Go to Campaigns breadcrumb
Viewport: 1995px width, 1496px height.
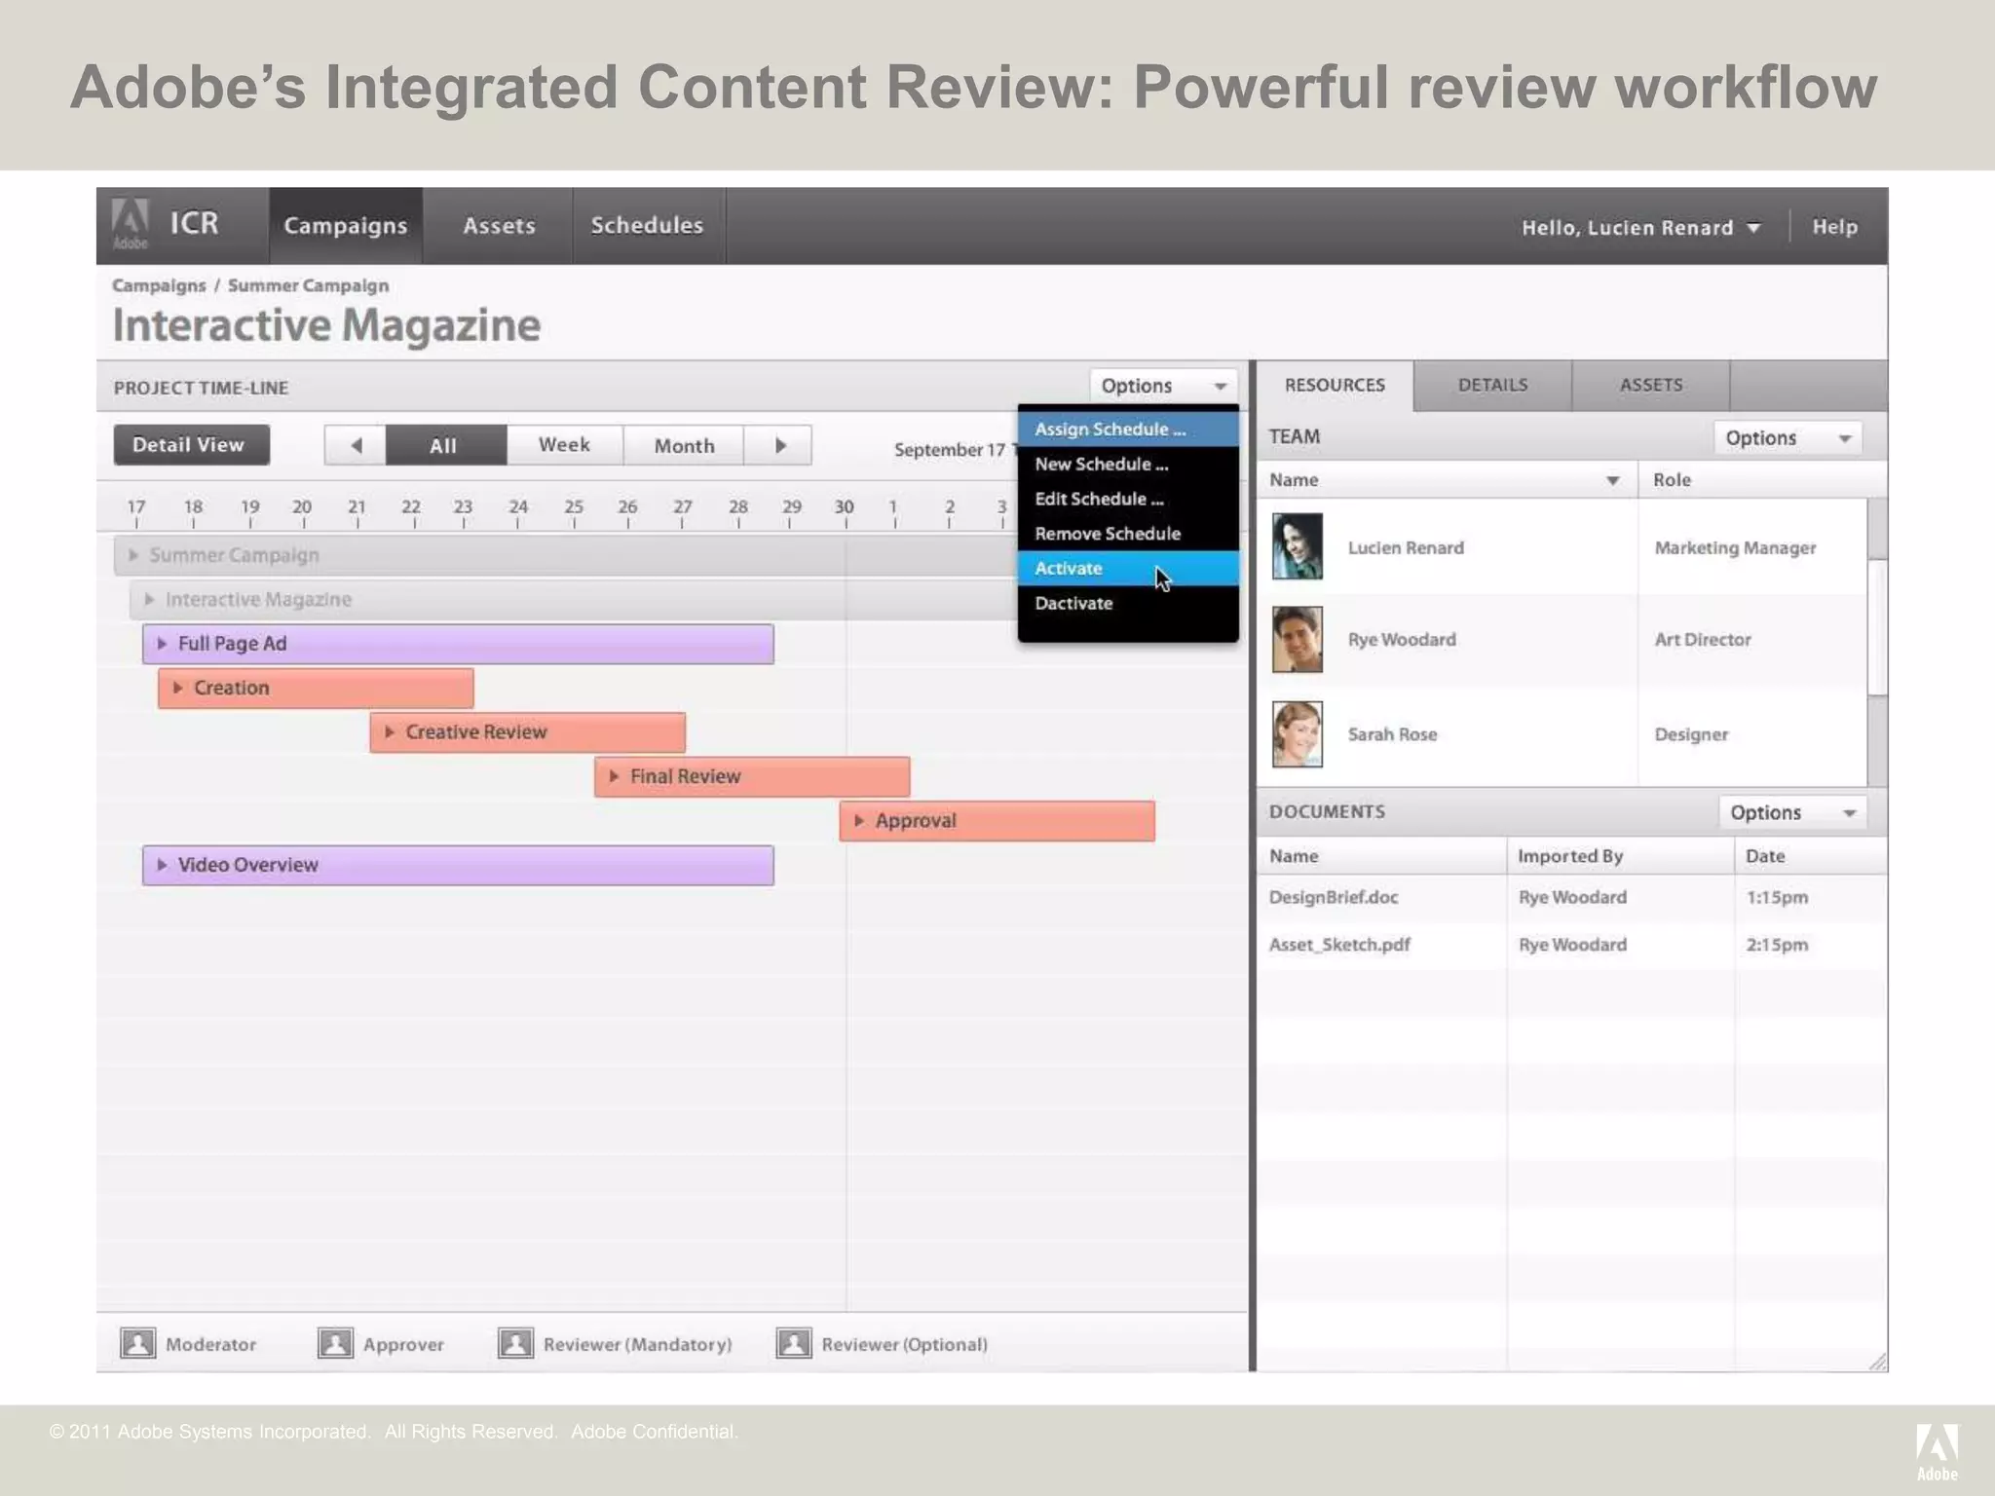(x=159, y=285)
